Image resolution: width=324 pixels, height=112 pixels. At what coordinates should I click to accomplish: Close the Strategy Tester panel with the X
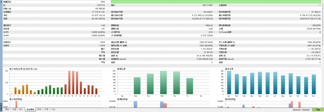click(1, 1)
